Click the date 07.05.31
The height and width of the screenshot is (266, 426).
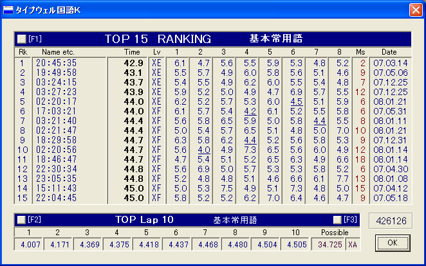coord(391,111)
